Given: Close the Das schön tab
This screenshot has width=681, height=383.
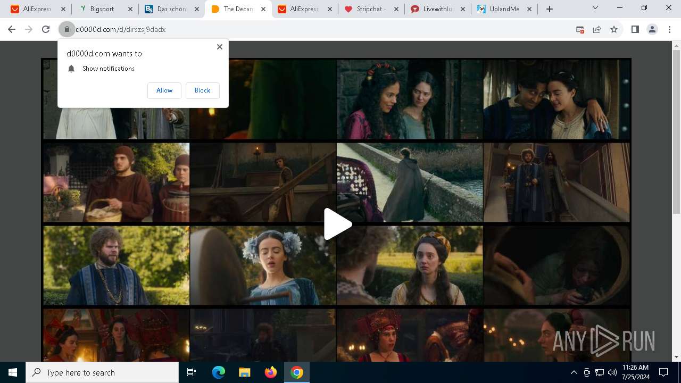Looking at the screenshot, I should (x=196, y=9).
